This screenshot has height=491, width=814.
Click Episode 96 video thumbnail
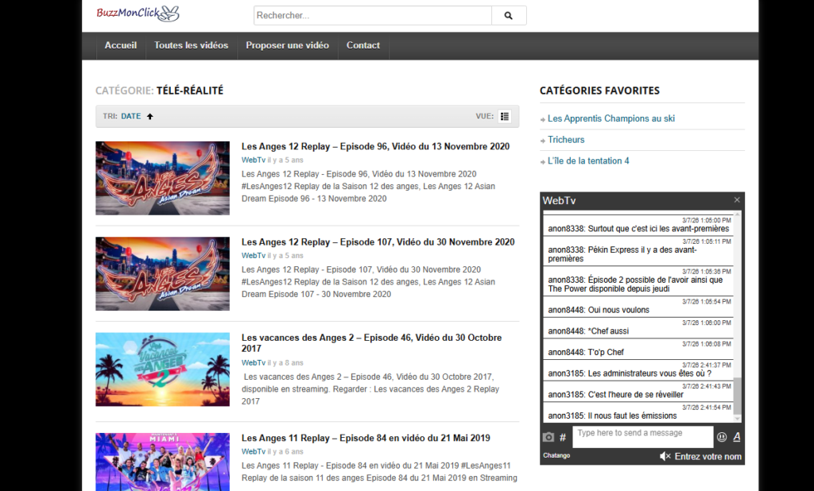coord(162,178)
